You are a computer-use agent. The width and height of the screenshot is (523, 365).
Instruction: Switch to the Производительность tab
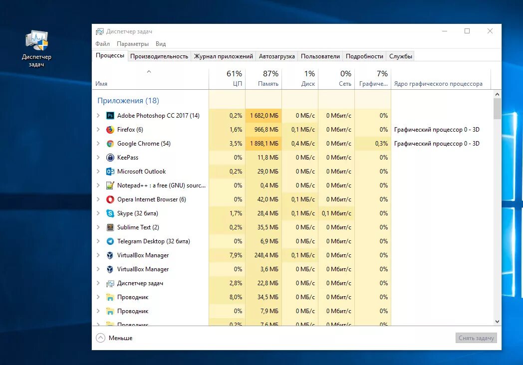point(159,56)
